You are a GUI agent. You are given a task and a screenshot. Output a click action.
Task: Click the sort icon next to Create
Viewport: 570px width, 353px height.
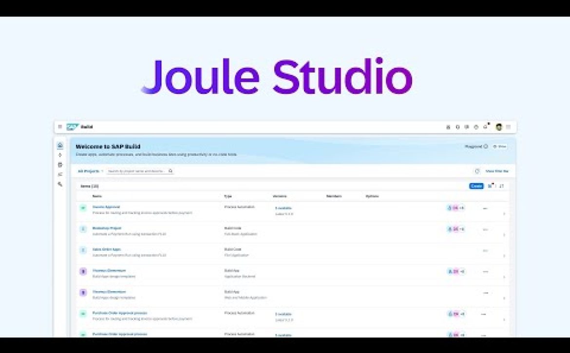pyautogui.click(x=502, y=186)
